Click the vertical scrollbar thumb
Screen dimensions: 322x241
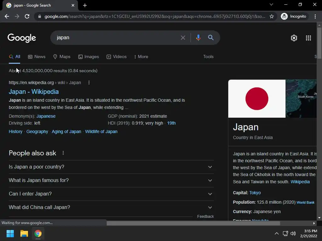point(319,43)
